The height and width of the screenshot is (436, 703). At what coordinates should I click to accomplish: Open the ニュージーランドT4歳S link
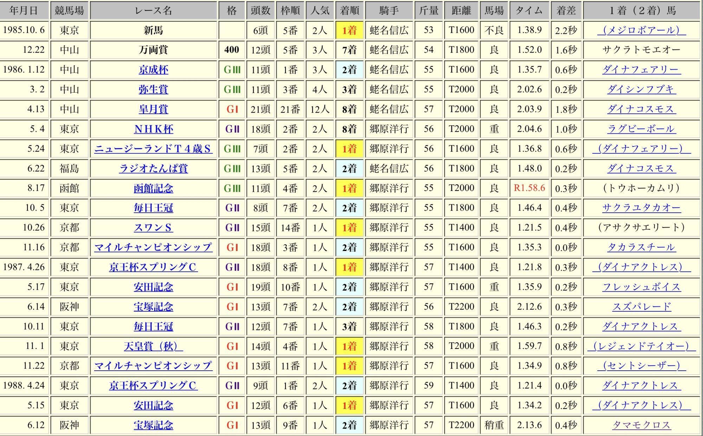click(153, 149)
